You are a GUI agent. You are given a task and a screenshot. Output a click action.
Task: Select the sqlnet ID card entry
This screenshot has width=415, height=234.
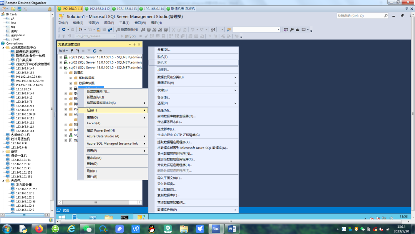(15, 39)
